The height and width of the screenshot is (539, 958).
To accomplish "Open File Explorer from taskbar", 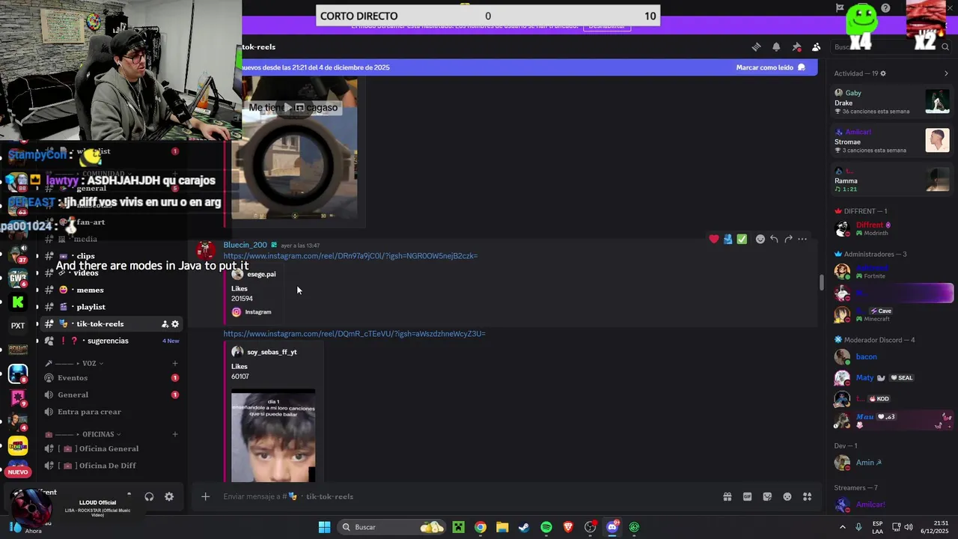I will [x=502, y=527].
